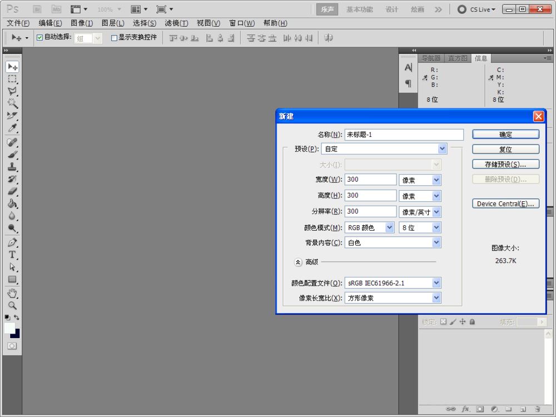Open the Paragraph panel icon
Viewport: 556px width, 417px height.
pyautogui.click(x=409, y=83)
